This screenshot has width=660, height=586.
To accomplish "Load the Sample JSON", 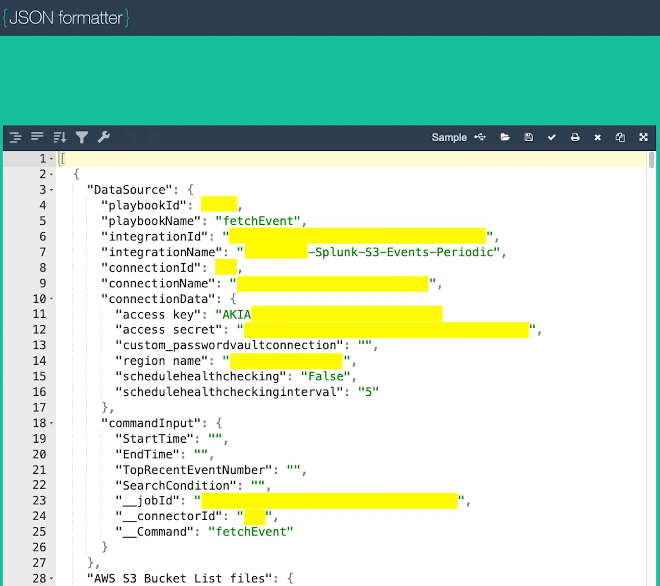I will 449,137.
